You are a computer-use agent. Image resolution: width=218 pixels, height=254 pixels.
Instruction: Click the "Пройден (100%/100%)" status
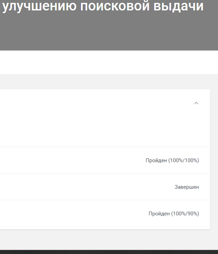(x=172, y=160)
